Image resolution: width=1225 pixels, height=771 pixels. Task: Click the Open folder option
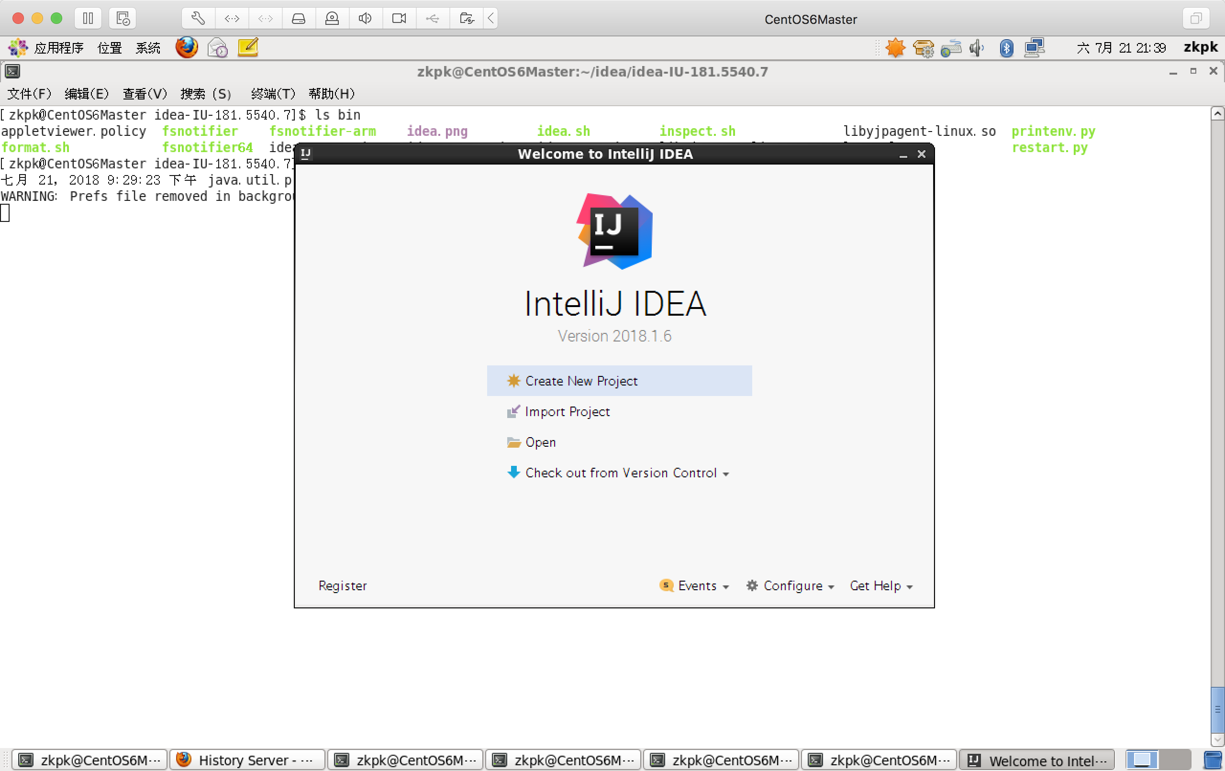pos(540,442)
